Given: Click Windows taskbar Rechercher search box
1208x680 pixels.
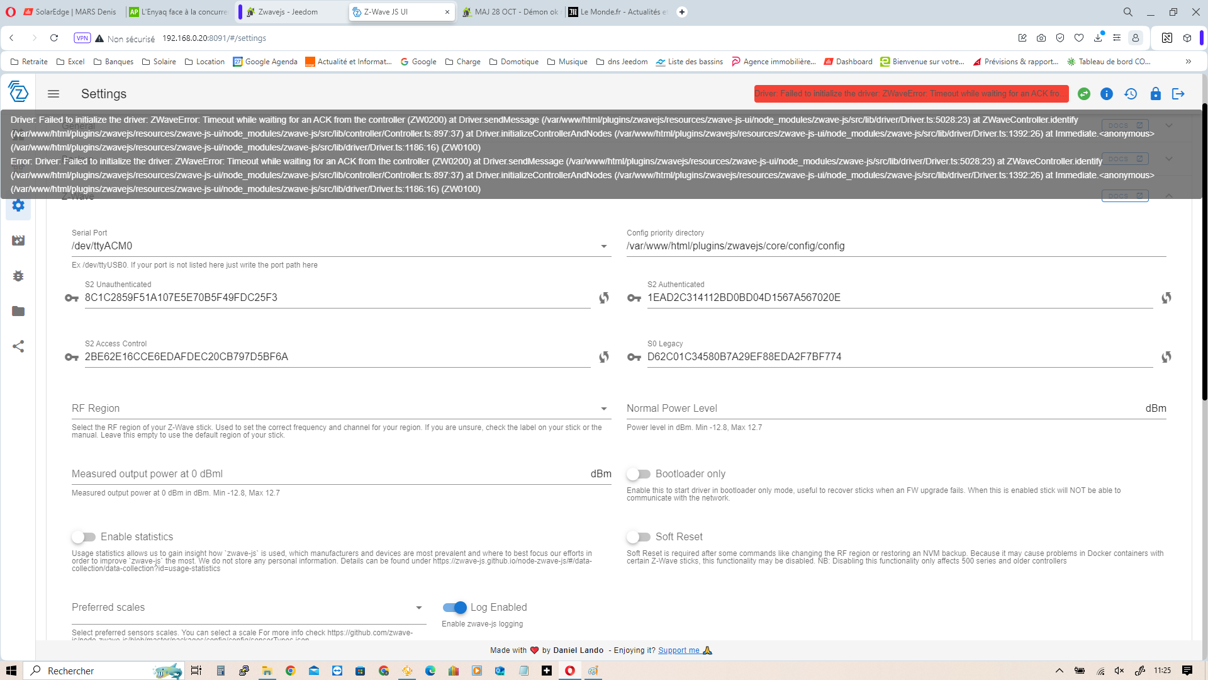Looking at the screenshot, I should click(104, 671).
